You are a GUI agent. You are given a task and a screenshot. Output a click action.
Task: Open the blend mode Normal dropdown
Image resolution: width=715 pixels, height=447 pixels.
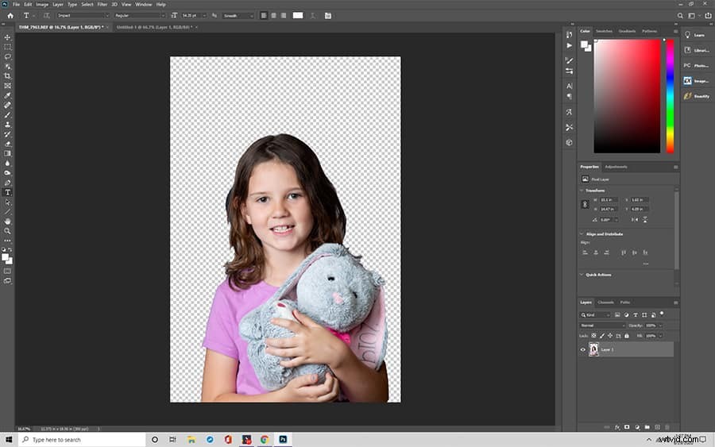(602, 326)
